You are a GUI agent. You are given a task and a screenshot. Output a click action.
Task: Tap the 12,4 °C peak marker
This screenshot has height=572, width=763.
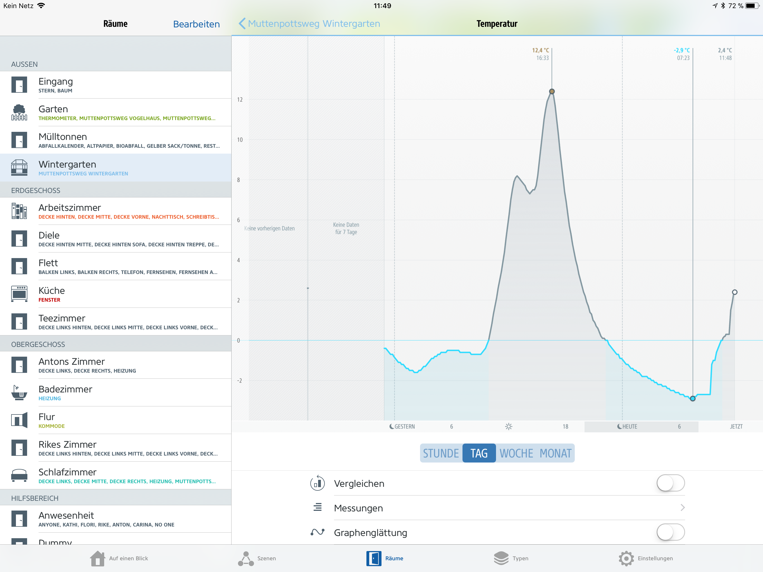(552, 91)
